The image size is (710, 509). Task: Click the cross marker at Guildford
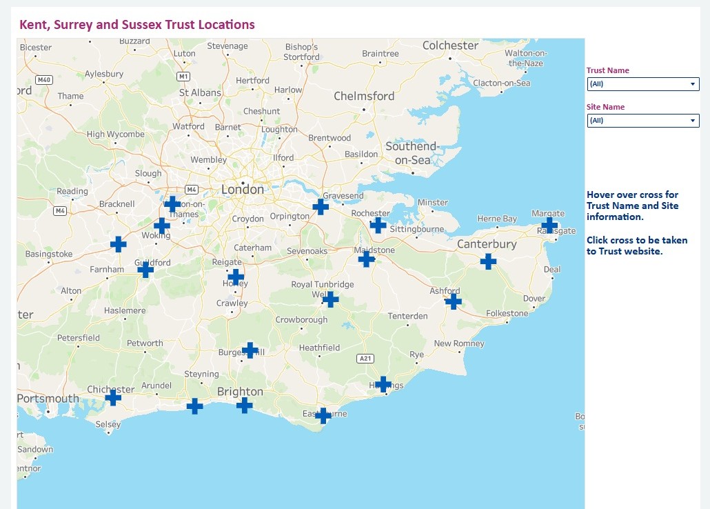point(145,270)
